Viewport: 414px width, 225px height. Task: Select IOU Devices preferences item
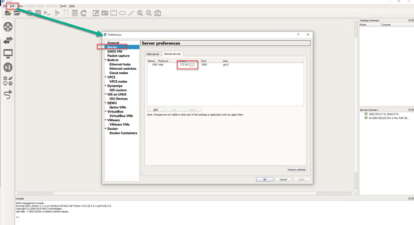pyautogui.click(x=118, y=98)
